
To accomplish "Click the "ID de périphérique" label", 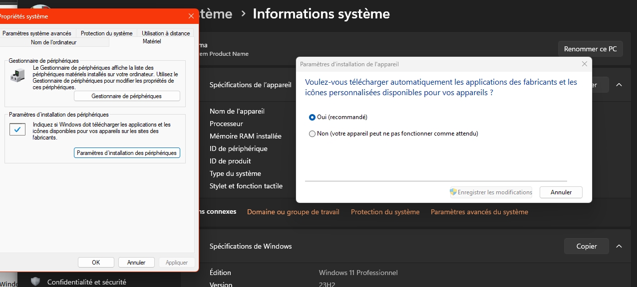I will tap(239, 148).
